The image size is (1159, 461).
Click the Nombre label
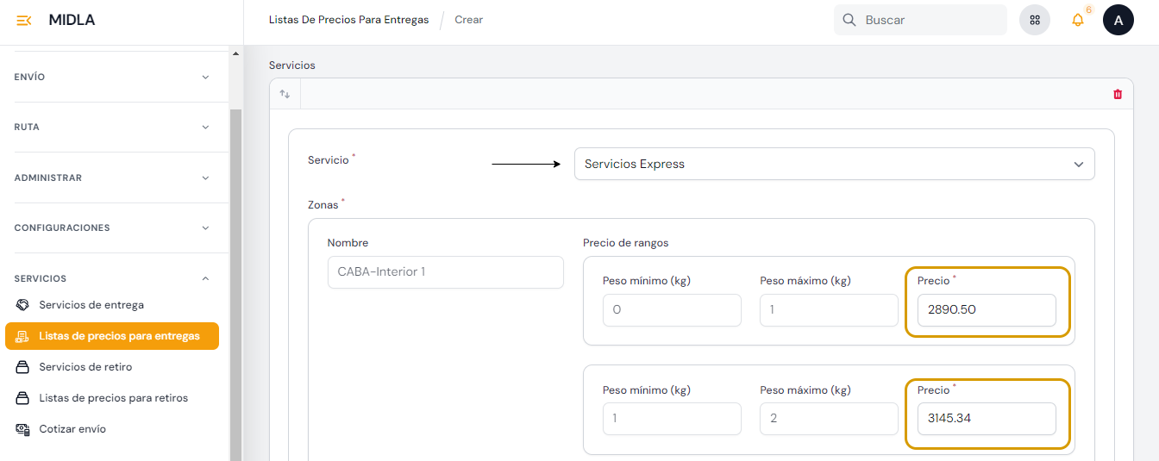348,243
